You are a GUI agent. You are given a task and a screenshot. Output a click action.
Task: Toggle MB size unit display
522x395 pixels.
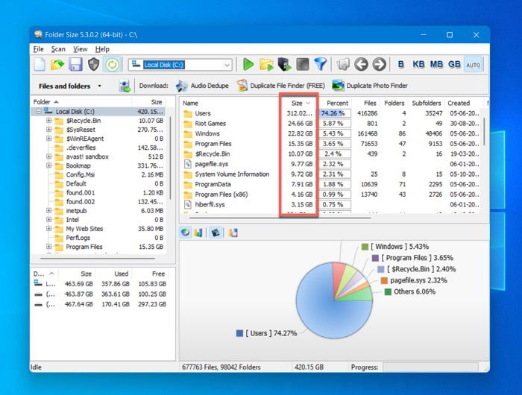pyautogui.click(x=436, y=64)
